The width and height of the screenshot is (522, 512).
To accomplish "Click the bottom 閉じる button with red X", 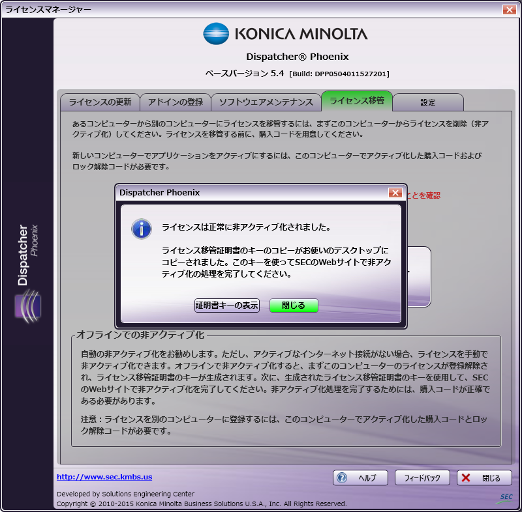I will (484, 477).
